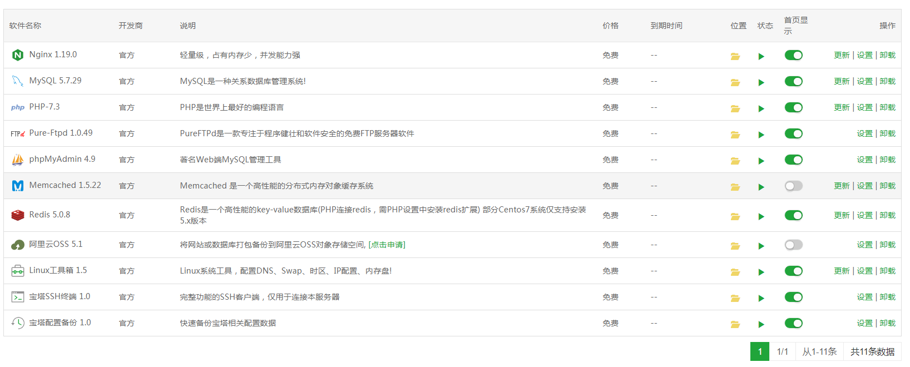Click the Redis status play icon
This screenshot has height=367, width=910.
click(761, 216)
